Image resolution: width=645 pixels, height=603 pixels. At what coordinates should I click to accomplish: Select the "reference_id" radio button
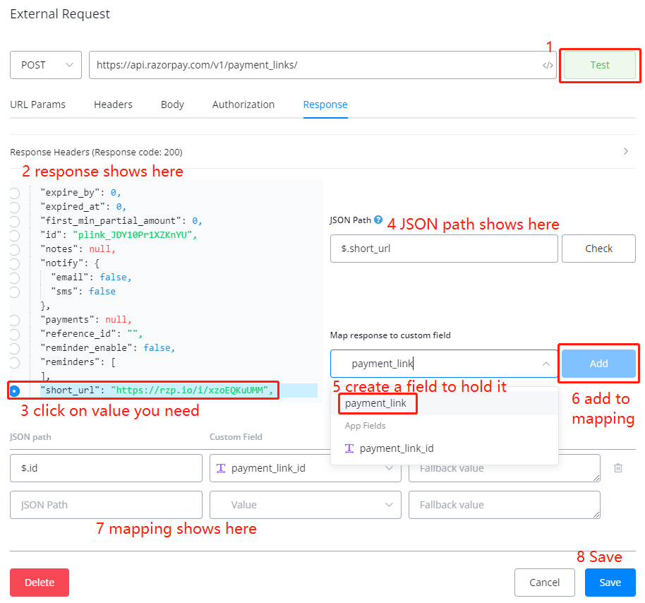click(x=15, y=334)
